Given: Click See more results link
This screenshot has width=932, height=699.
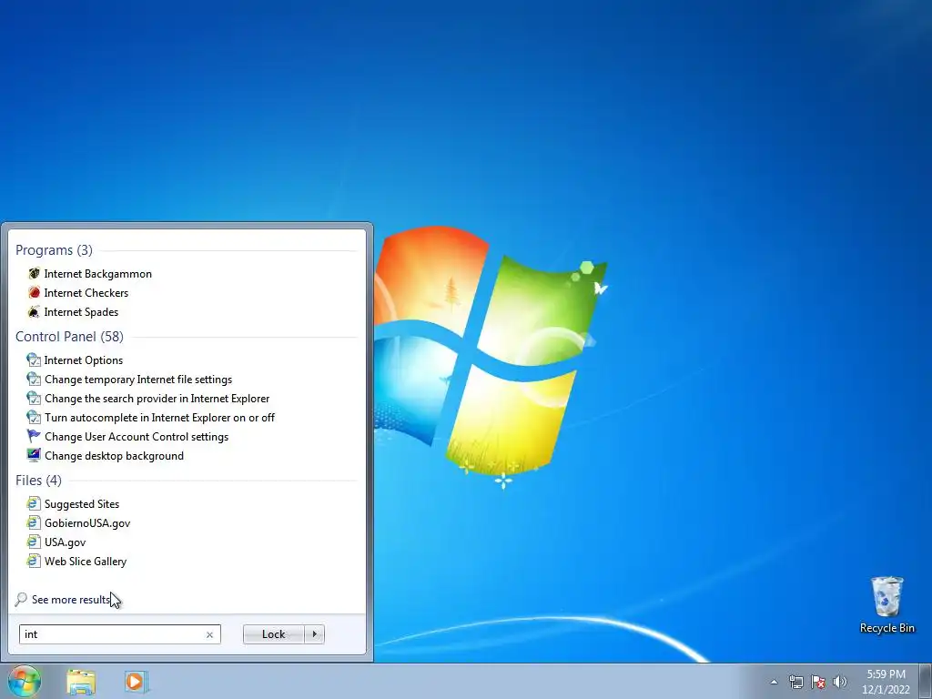Looking at the screenshot, I should click(x=71, y=600).
